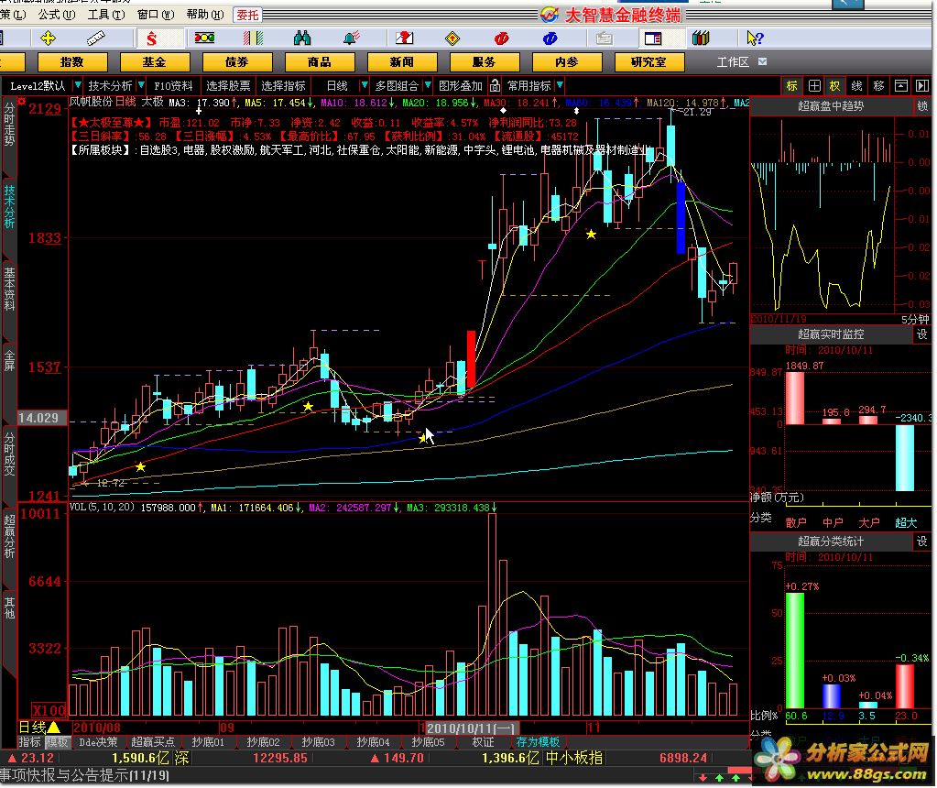Click the 债券 yellow button
This screenshot has width=937, height=788.
[x=237, y=62]
